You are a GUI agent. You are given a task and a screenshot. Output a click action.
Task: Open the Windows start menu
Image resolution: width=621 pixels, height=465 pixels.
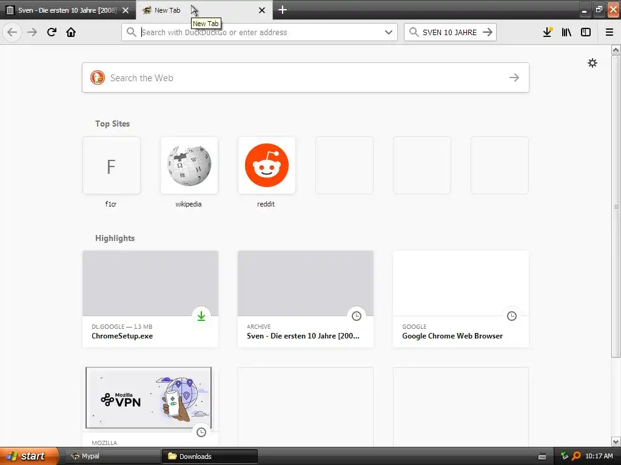29,456
